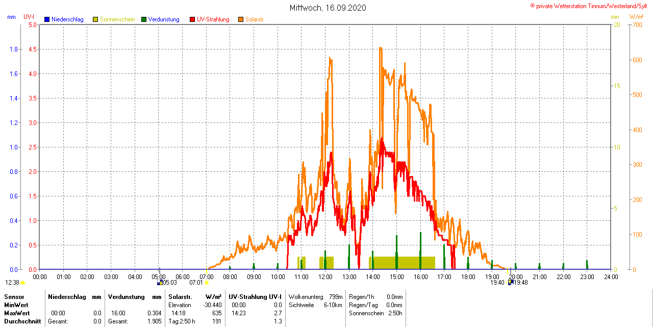The image size is (653, 327).
Task: Click the moonrise icon beside 05:03
Action: pyautogui.click(x=160, y=283)
